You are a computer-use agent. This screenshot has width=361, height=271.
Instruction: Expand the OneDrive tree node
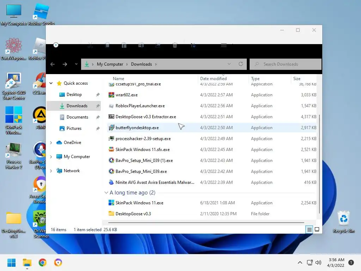coord(51,143)
